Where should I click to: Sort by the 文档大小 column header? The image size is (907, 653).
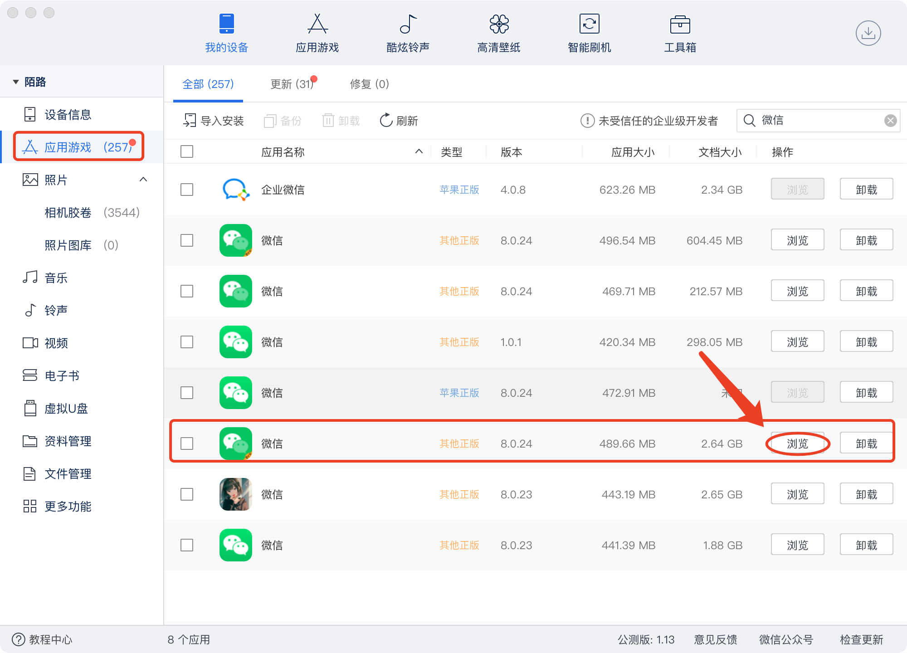[720, 152]
